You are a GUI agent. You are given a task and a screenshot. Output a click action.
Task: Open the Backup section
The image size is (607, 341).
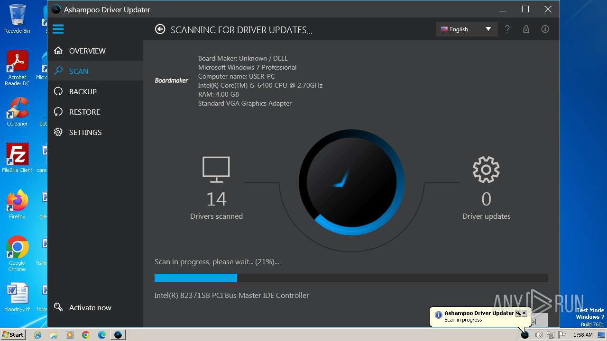(x=95, y=91)
